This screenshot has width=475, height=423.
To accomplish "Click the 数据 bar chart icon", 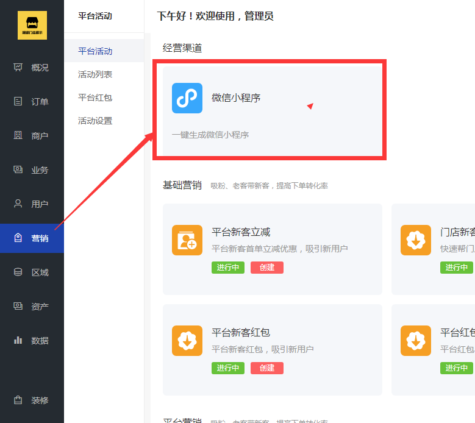I will tap(18, 340).
